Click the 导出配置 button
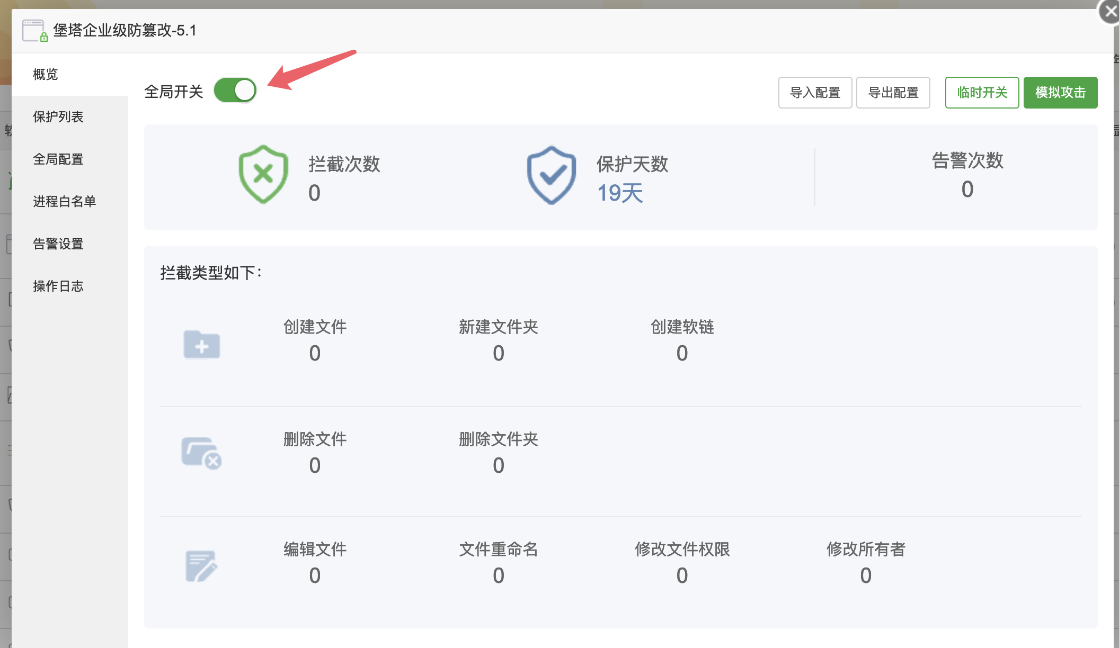The width and height of the screenshot is (1119, 648). tap(893, 93)
